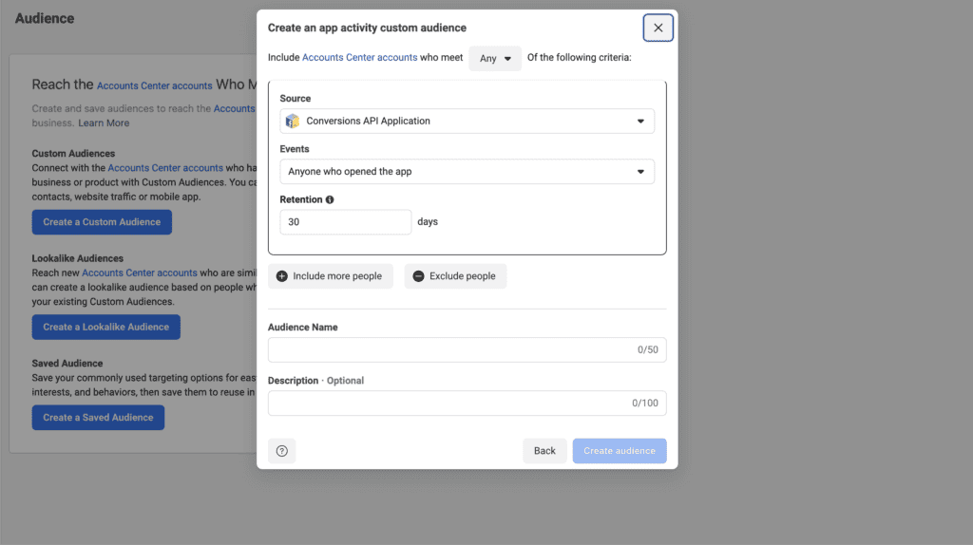Close the custom audience dialog

tap(658, 28)
